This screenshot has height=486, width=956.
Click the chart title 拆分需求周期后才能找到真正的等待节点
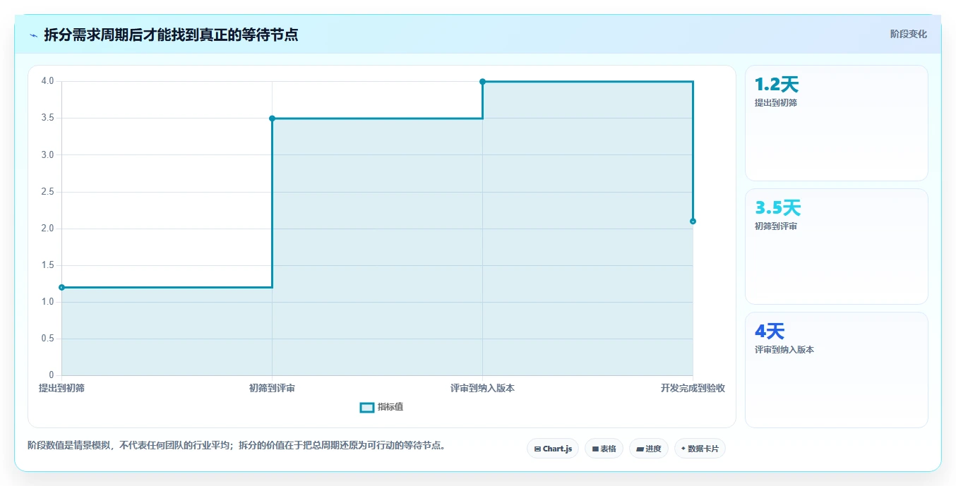(171, 35)
